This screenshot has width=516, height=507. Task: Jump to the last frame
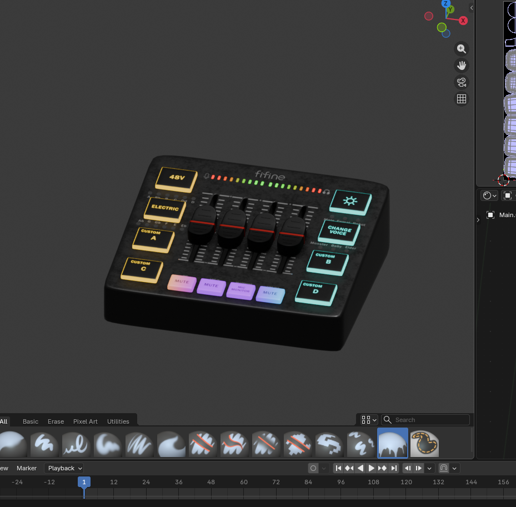[394, 468]
